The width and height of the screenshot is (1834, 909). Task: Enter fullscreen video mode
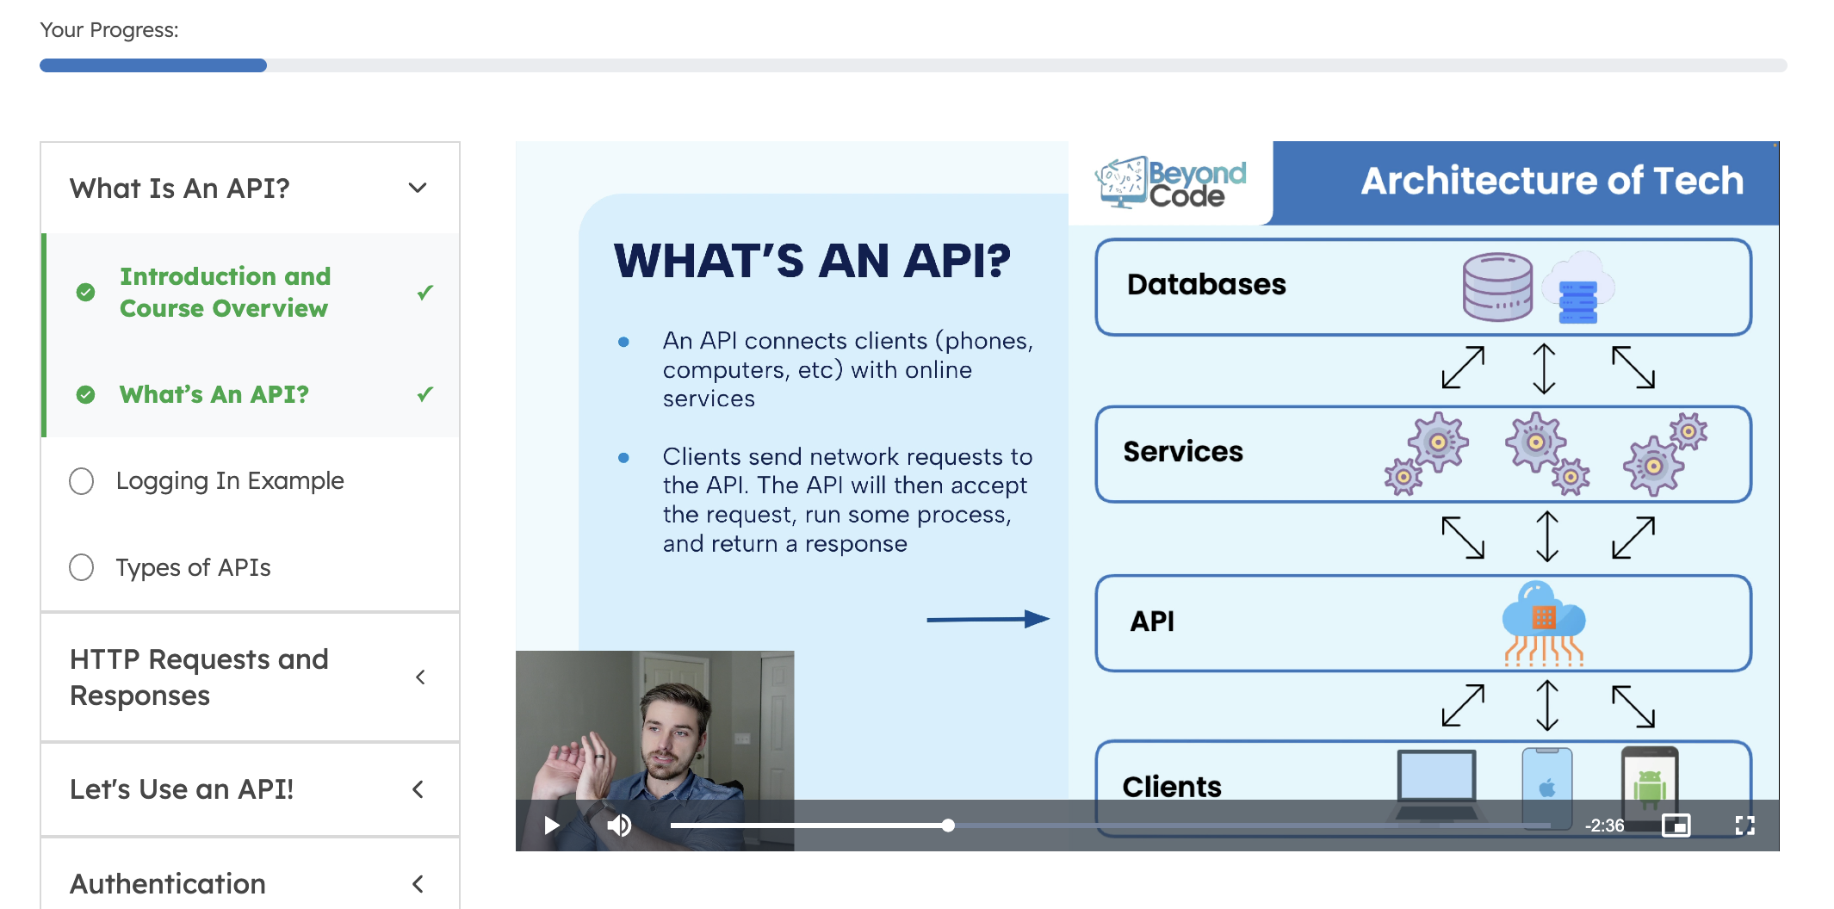[1744, 826]
